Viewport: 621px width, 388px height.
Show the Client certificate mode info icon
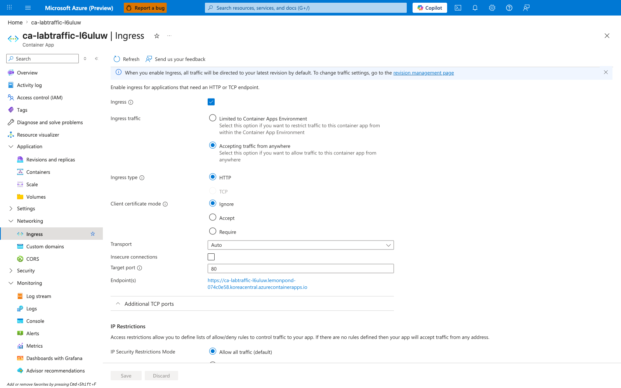click(x=165, y=204)
